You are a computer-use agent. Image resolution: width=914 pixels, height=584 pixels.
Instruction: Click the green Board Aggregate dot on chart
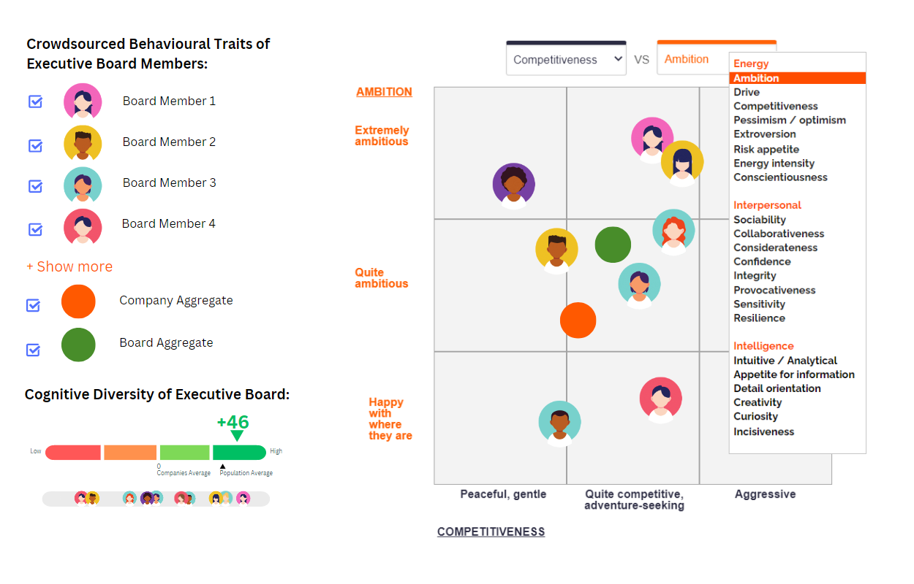(613, 245)
